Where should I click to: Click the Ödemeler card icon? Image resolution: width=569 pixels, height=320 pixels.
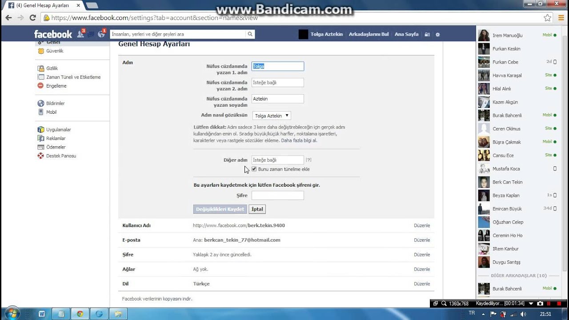(41, 147)
